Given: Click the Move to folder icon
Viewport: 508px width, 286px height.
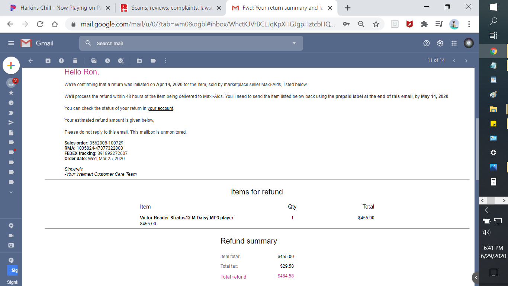Looking at the screenshot, I should (139, 61).
